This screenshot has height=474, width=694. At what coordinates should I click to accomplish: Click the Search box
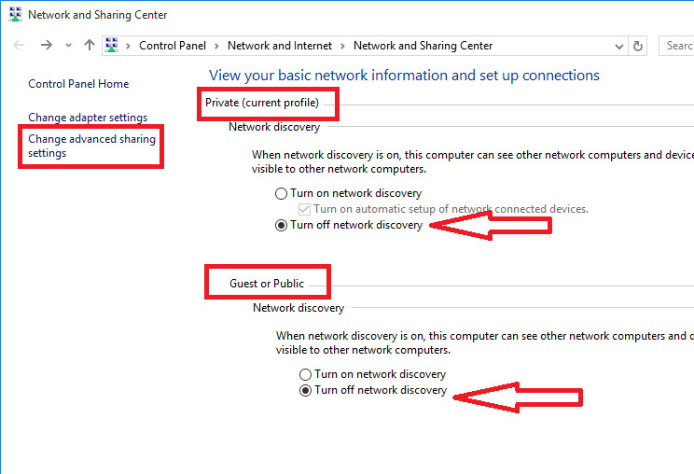[x=676, y=46]
